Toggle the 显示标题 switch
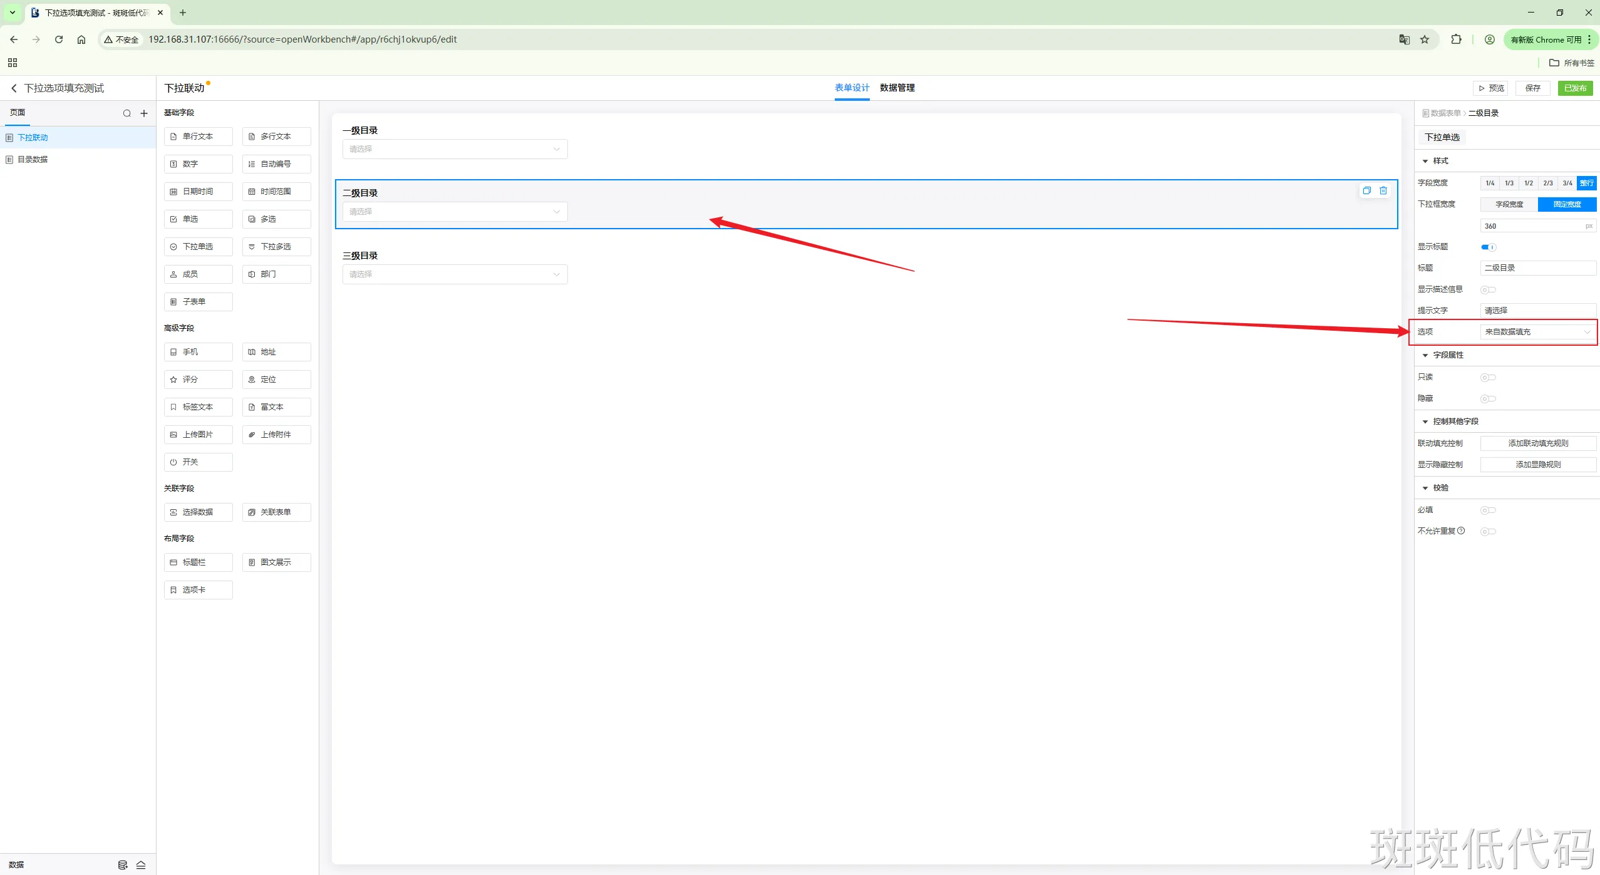The image size is (1600, 875). 1488,247
